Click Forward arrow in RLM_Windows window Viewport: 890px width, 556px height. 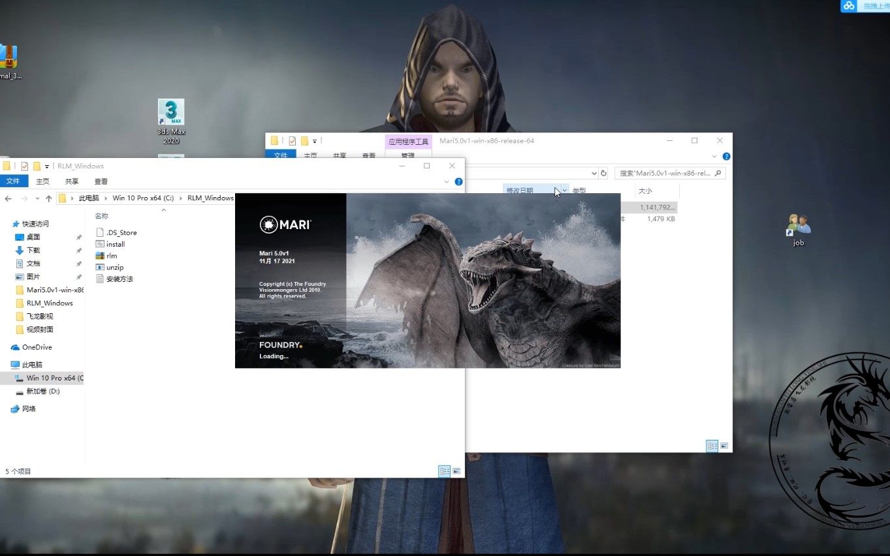click(24, 198)
